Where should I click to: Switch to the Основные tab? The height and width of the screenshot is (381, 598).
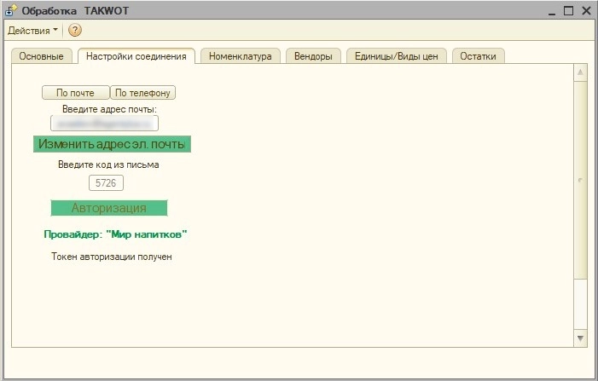42,56
